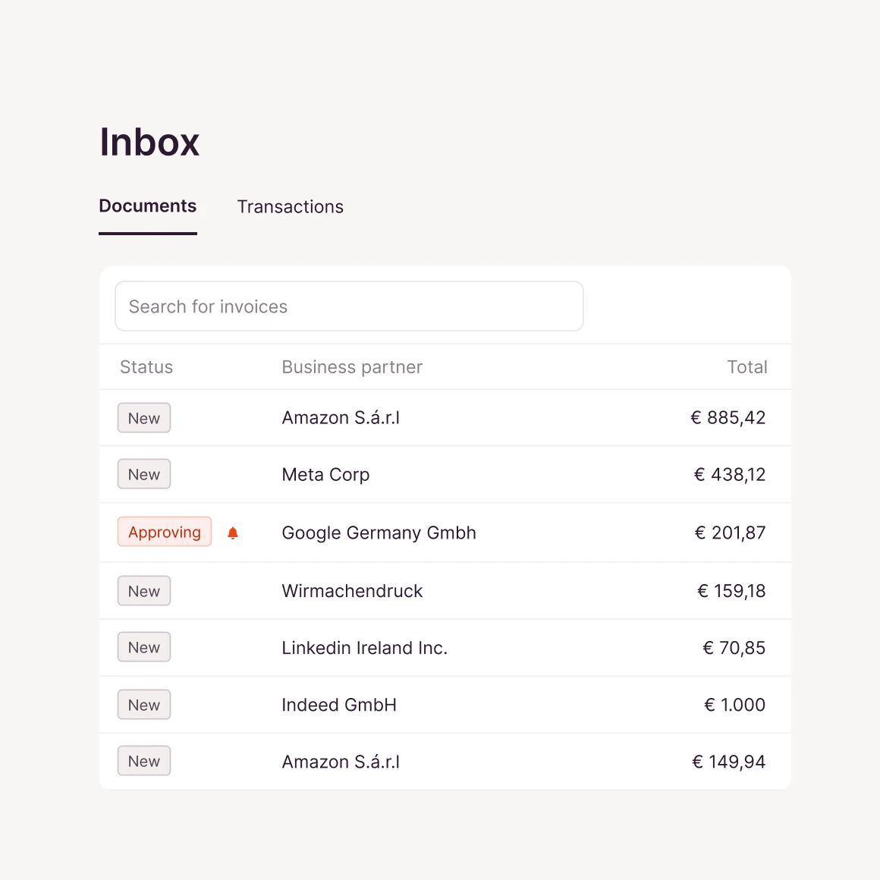Select the Documents tab
This screenshot has width=880, height=880.
tap(148, 206)
